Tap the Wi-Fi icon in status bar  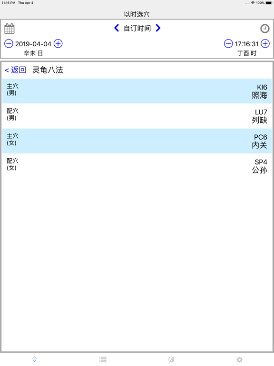click(x=253, y=3)
